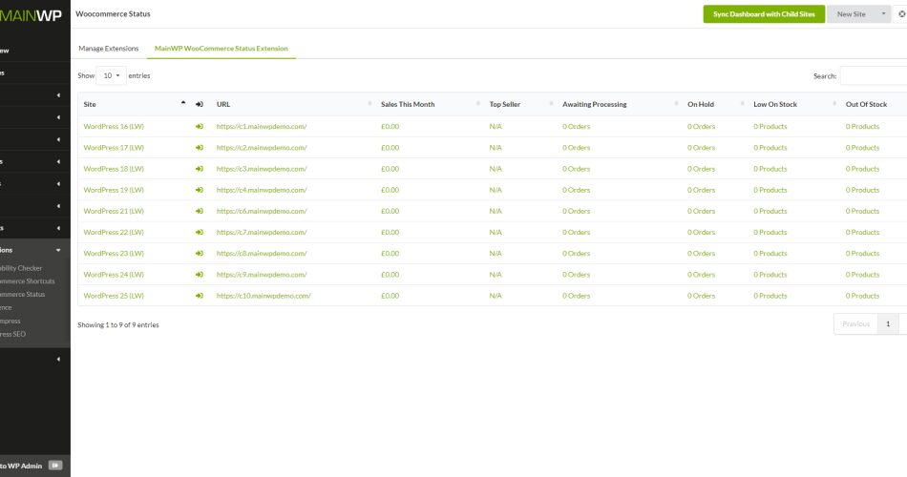Image resolution: width=907 pixels, height=477 pixels.
Task: Sort by the URL column header
Action: point(223,104)
